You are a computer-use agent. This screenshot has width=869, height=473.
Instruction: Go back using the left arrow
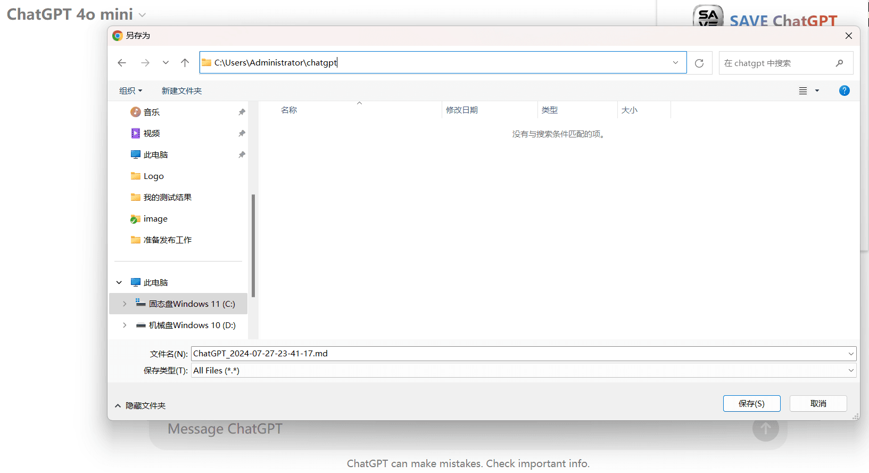[122, 63]
